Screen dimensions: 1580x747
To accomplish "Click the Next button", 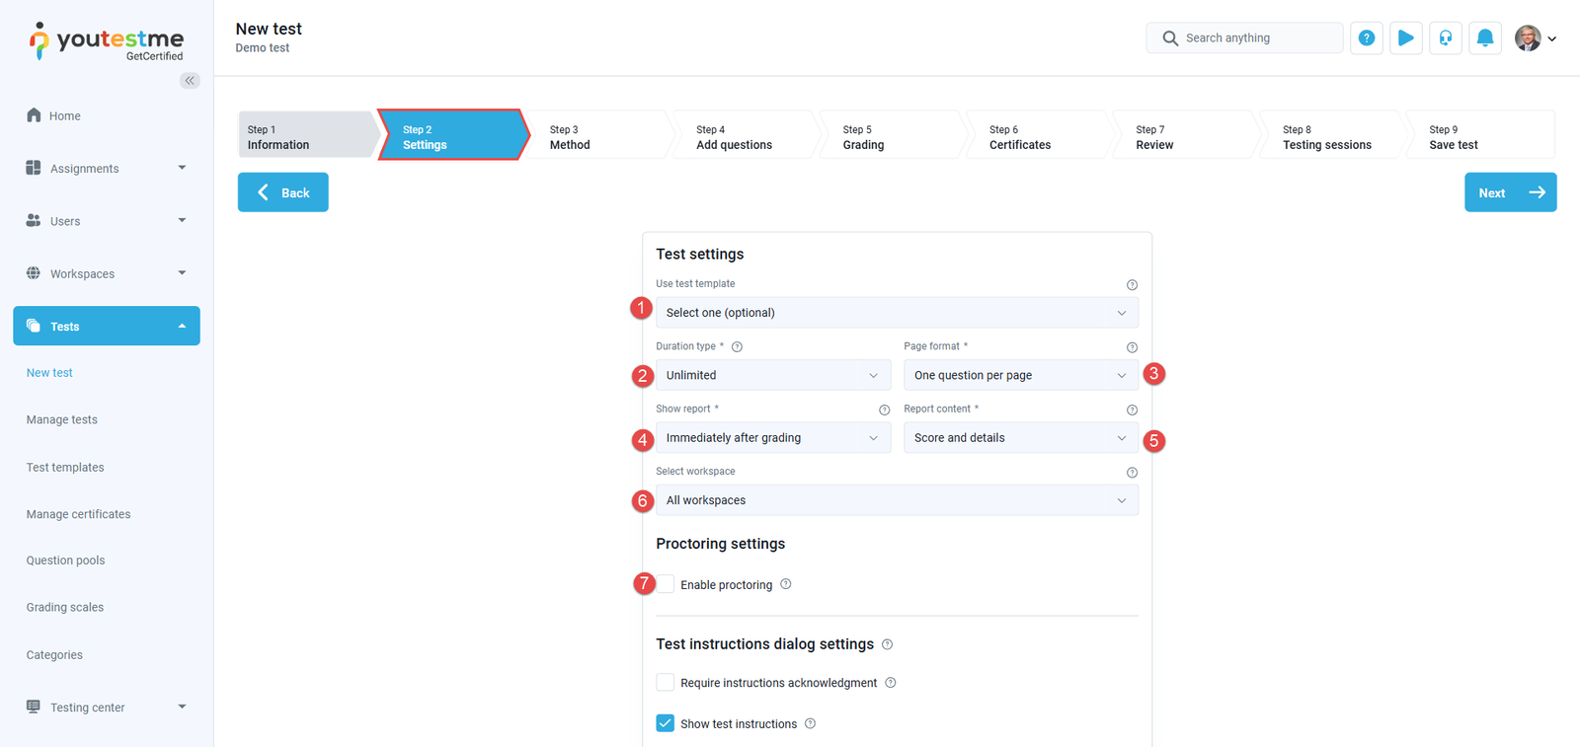I will [1509, 192].
